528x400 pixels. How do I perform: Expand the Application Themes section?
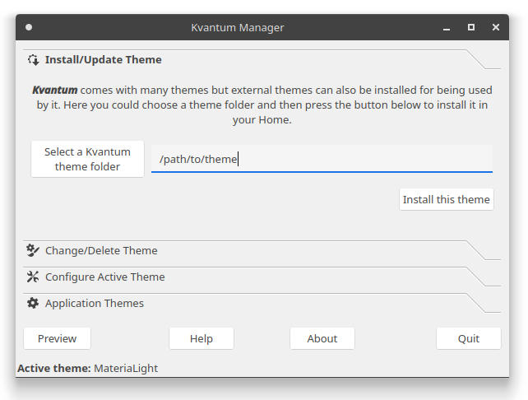(95, 303)
